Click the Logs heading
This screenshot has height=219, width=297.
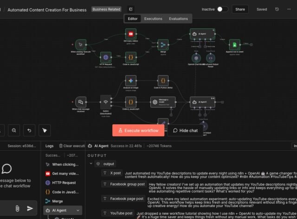tap(49, 146)
